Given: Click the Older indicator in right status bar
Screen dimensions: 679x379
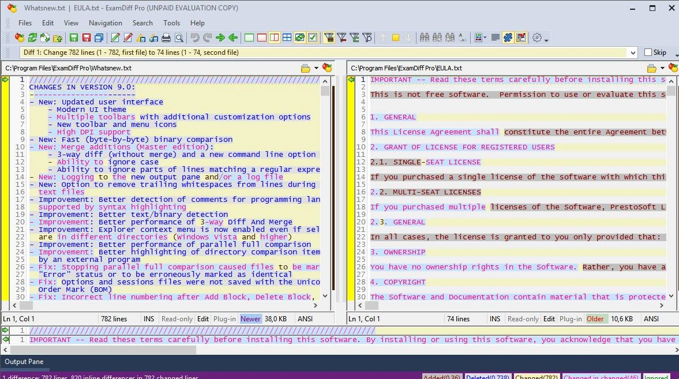Looking at the screenshot, I should click(x=595, y=319).
